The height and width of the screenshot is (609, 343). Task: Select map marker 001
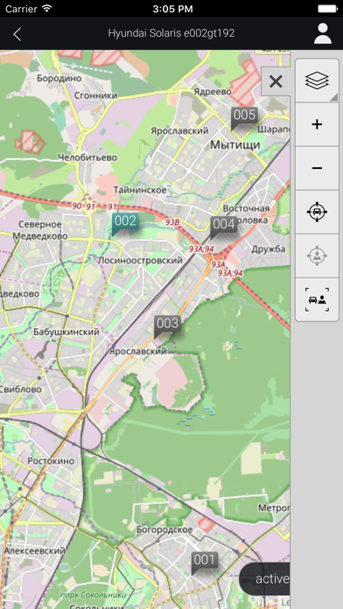205,563
